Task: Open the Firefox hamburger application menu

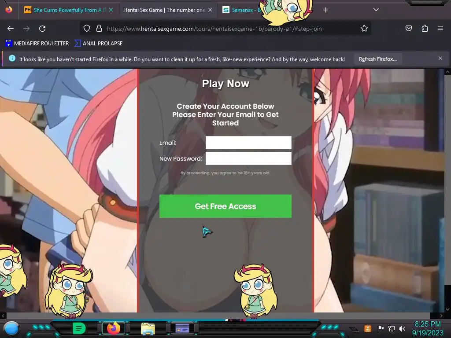Action: [x=440, y=28]
